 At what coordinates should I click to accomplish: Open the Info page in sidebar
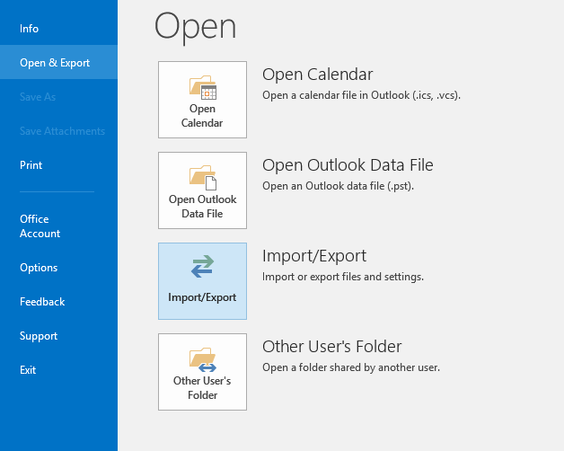(30, 29)
